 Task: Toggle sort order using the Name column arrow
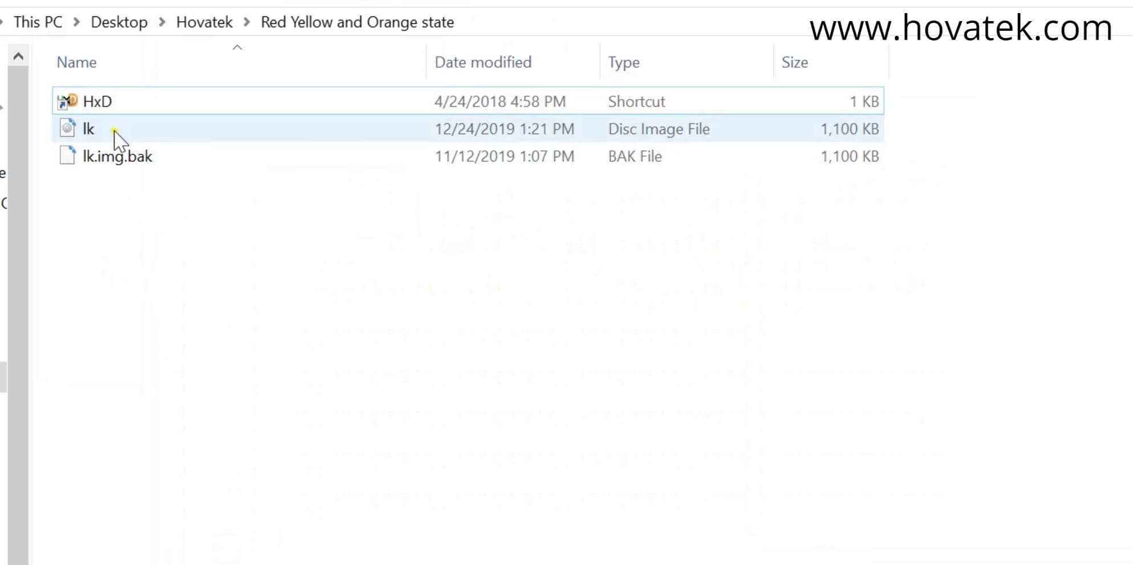(238, 48)
